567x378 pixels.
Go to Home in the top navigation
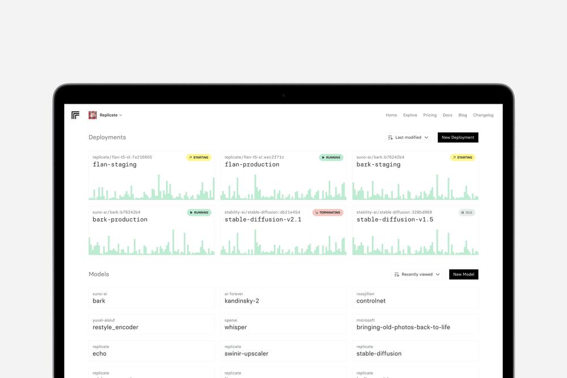391,115
